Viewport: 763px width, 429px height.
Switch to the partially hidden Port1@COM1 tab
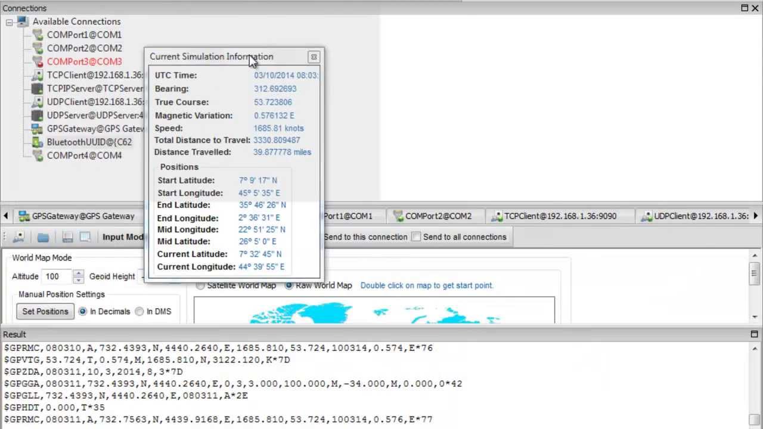tap(352, 216)
